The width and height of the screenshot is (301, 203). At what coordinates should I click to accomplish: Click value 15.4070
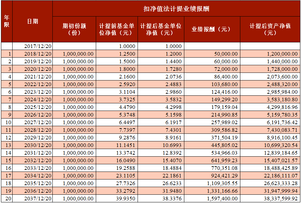coord(161,160)
